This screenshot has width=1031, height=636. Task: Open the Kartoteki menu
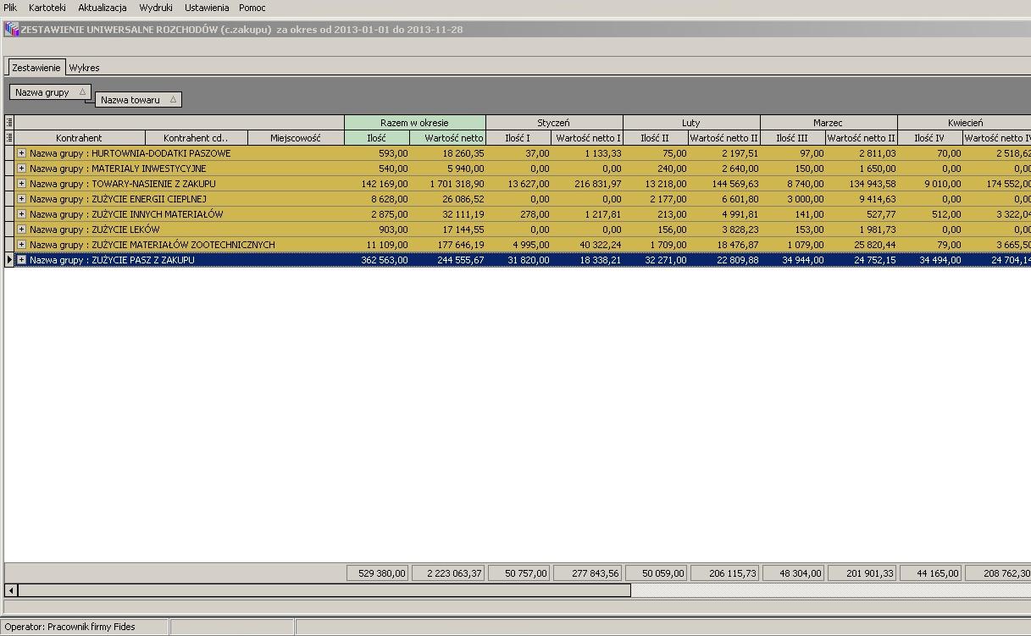pyautogui.click(x=47, y=8)
